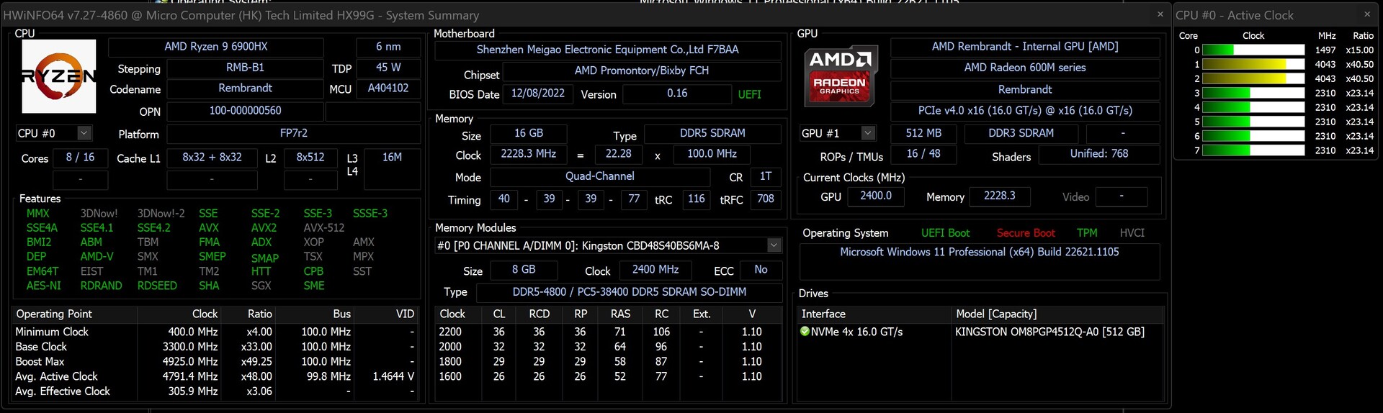
Task: Click the BIOS Date 12/08/2022 field
Action: tap(538, 94)
